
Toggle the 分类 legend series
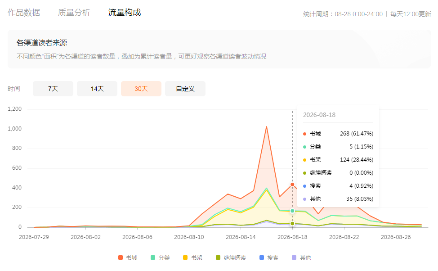point(161,257)
